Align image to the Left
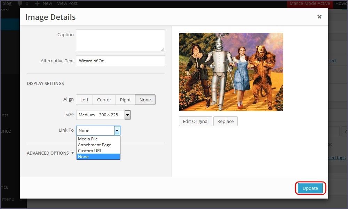The width and height of the screenshot is (348, 209). point(85,100)
